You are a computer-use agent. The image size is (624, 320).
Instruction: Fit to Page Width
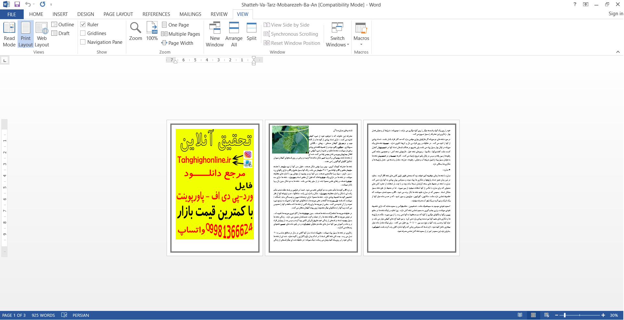(177, 43)
